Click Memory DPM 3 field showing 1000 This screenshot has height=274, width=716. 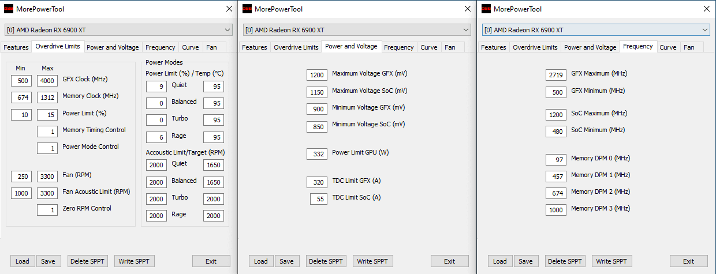(x=556, y=210)
